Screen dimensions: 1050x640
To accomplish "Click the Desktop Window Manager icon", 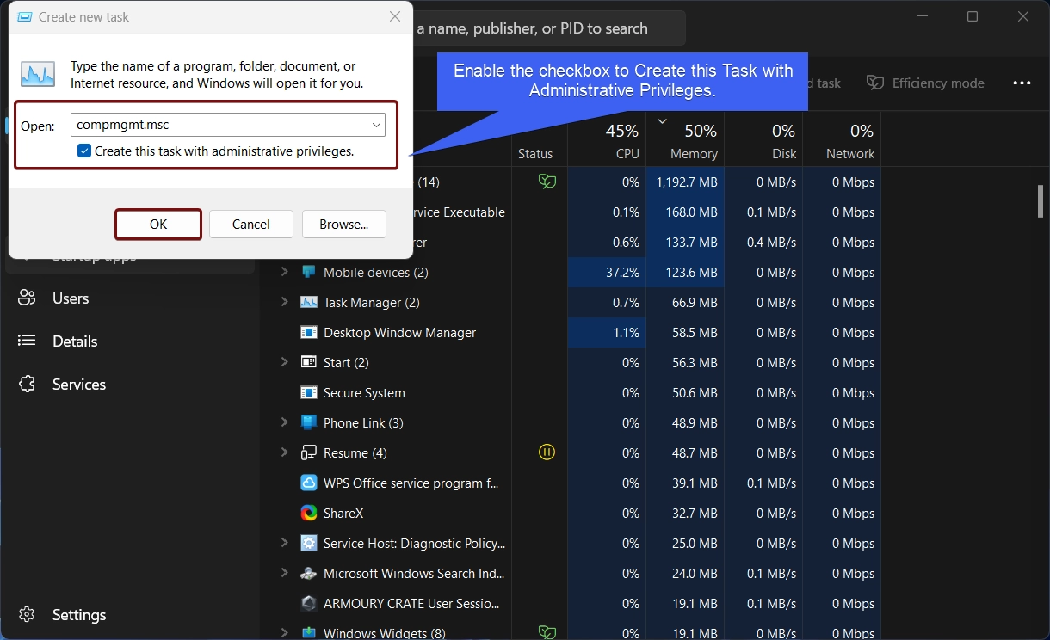I will click(309, 333).
